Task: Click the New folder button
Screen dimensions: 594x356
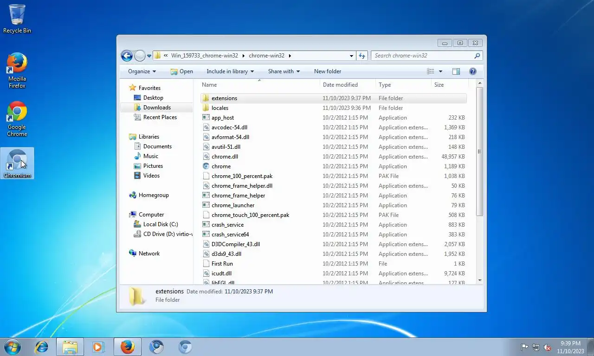Action: click(328, 71)
